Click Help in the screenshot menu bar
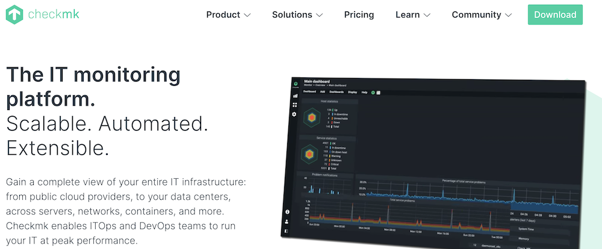 click(x=364, y=92)
